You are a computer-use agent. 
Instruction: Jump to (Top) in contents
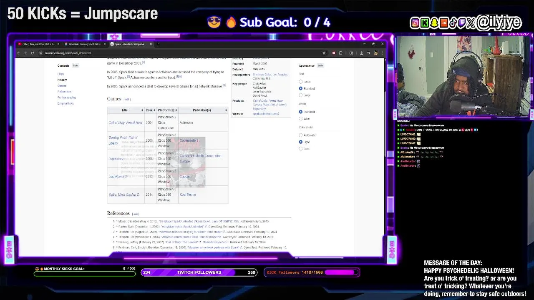coord(61,74)
